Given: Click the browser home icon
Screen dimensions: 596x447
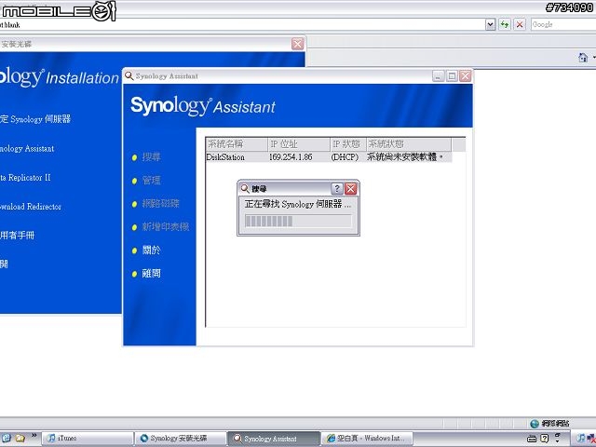Looking at the screenshot, I should click(x=583, y=58).
